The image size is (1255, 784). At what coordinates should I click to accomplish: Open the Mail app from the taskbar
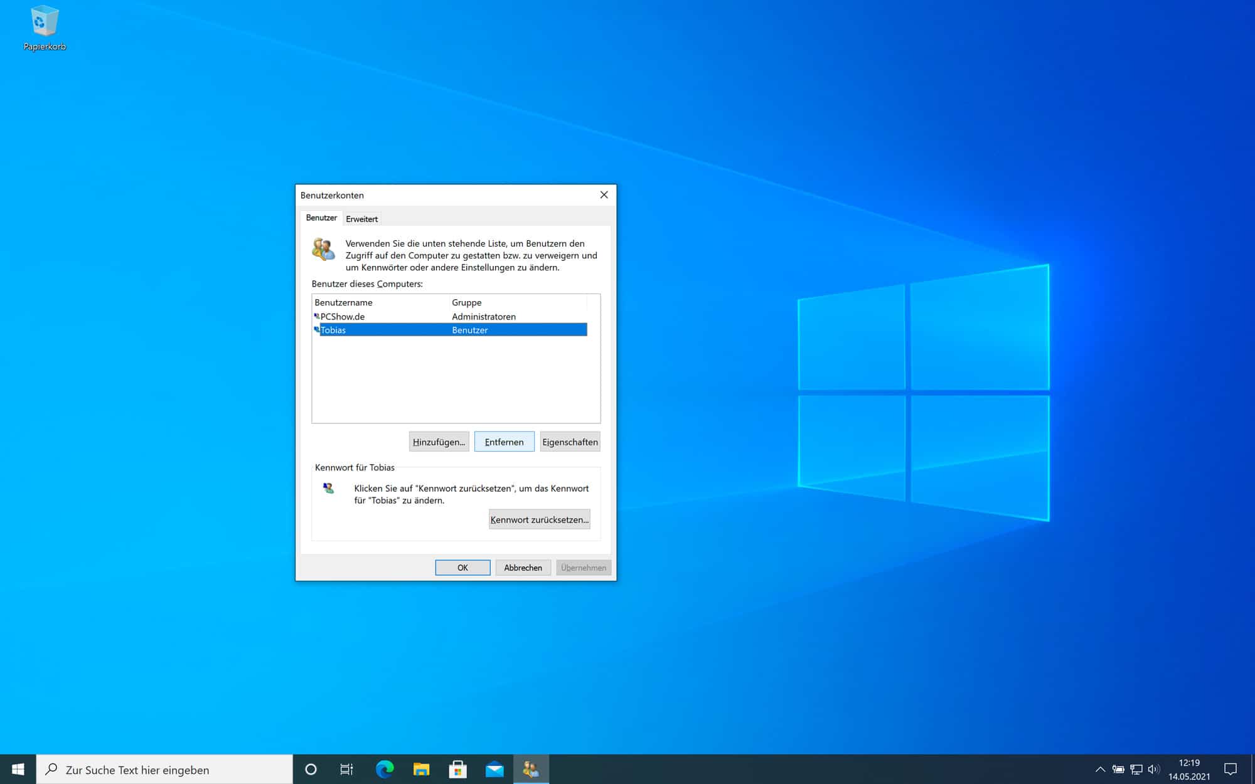(x=494, y=769)
